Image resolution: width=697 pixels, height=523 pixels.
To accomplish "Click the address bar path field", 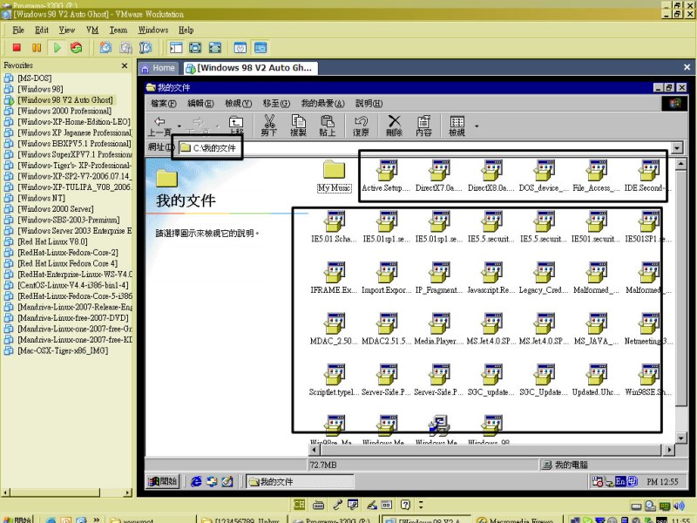I will point(424,147).
